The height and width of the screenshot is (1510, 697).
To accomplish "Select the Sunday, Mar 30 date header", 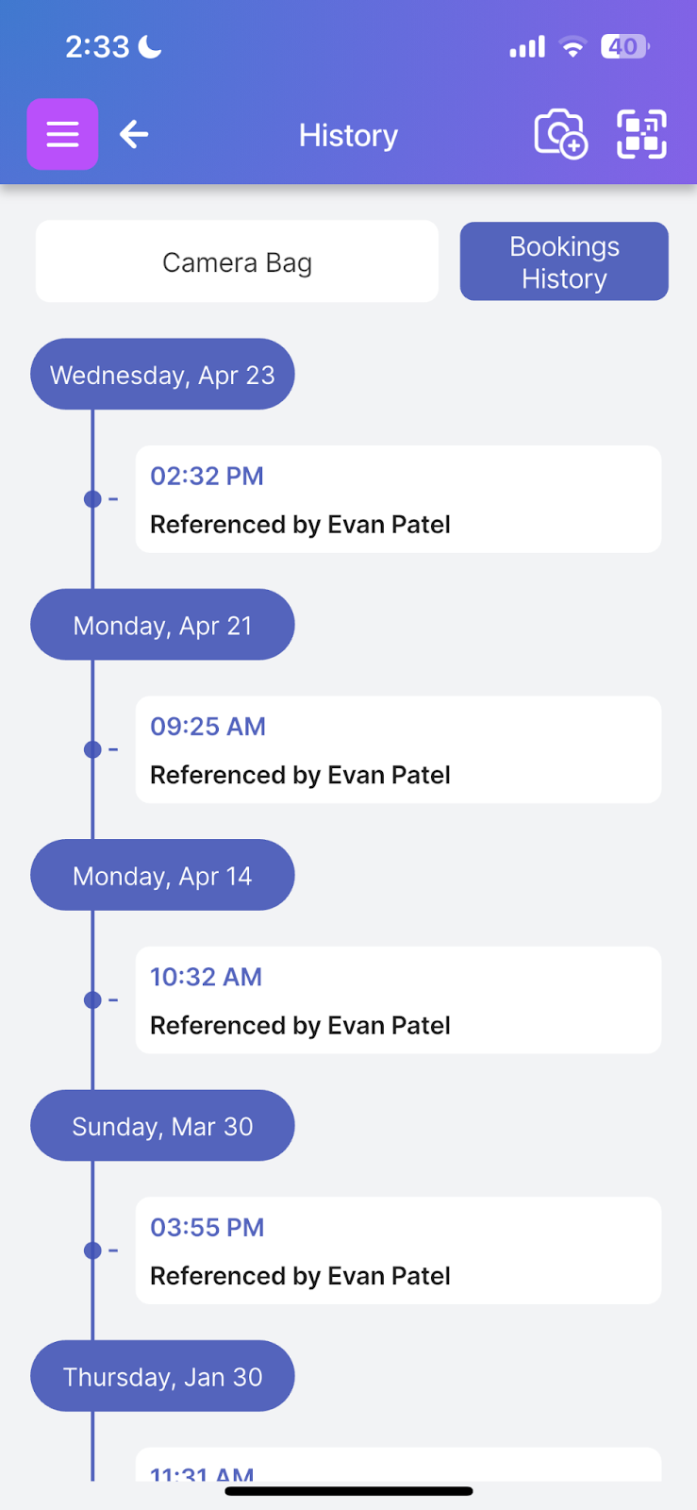I will [162, 1126].
